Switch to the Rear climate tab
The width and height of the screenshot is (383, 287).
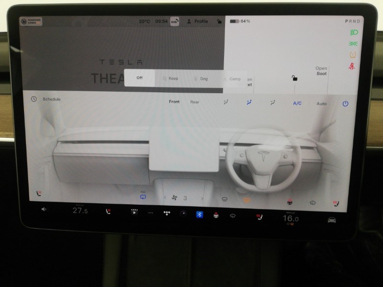(195, 102)
